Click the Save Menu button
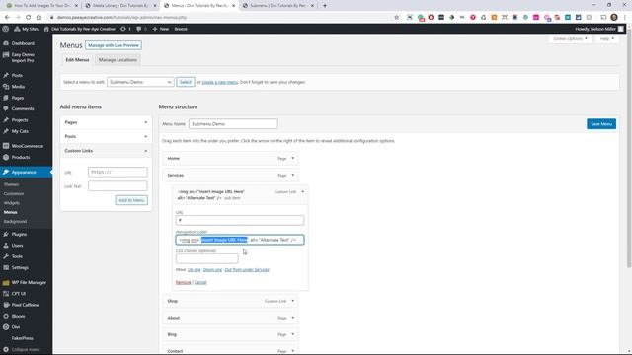 point(601,124)
